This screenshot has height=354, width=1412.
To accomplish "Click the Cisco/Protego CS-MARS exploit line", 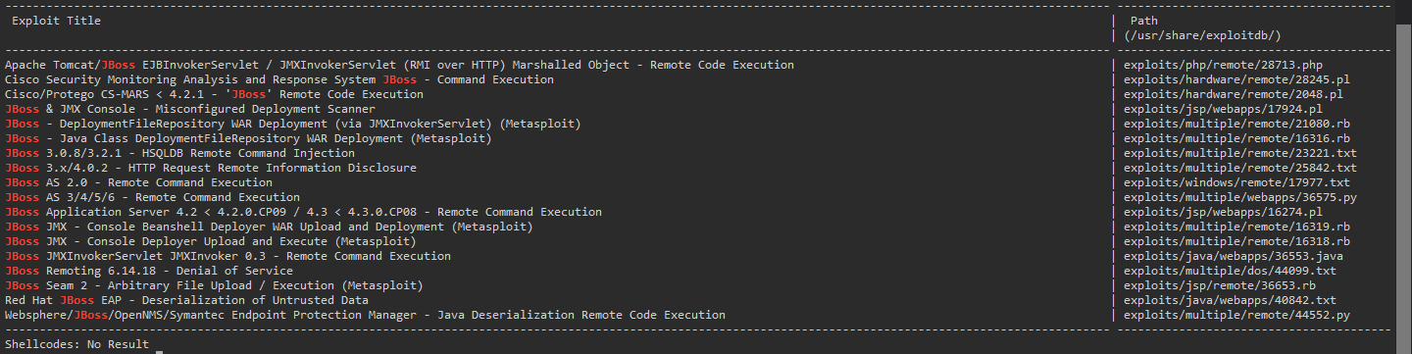I will point(214,94).
